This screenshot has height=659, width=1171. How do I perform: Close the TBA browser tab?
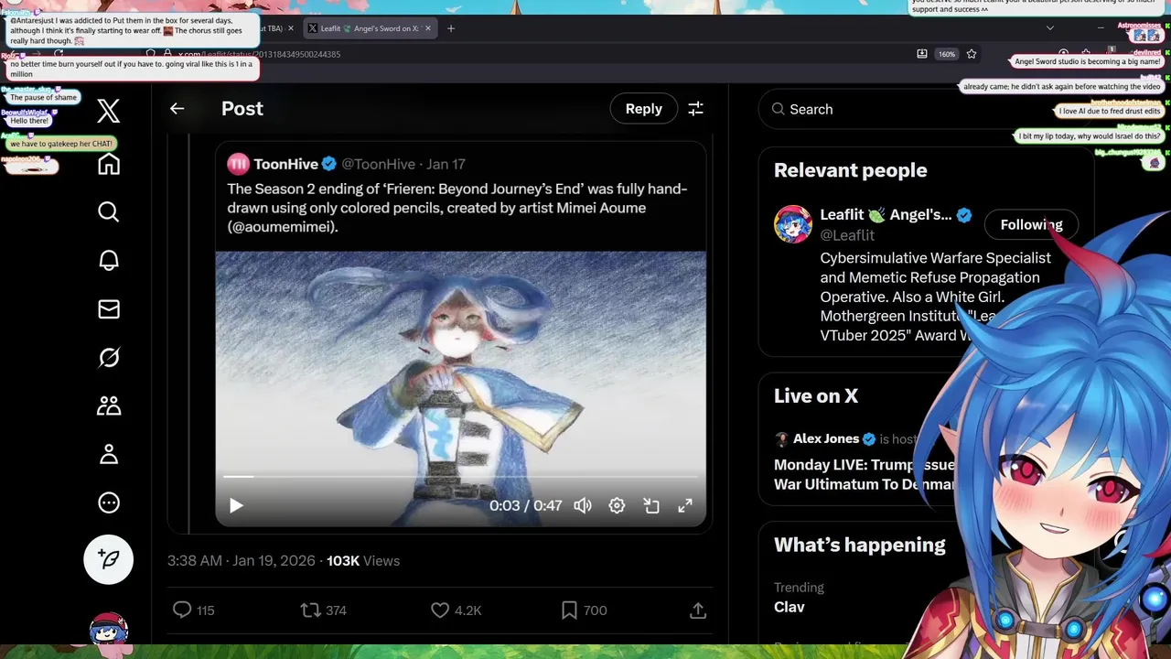point(291,28)
